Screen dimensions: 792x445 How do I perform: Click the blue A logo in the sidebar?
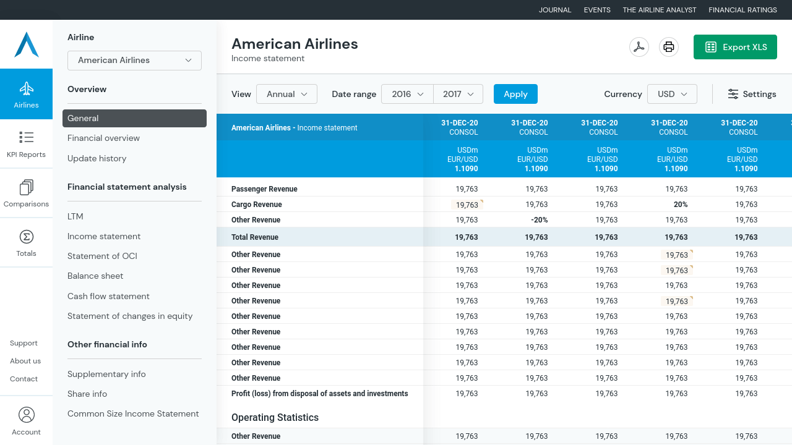(27, 44)
